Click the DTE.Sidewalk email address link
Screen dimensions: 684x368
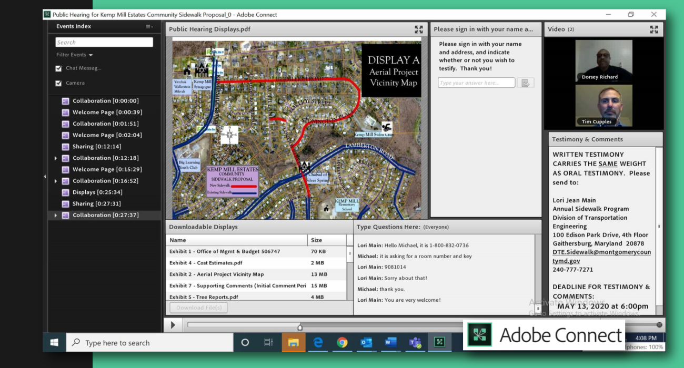click(x=601, y=256)
